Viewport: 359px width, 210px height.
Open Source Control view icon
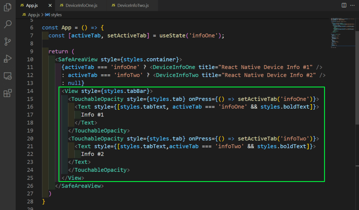(8, 42)
